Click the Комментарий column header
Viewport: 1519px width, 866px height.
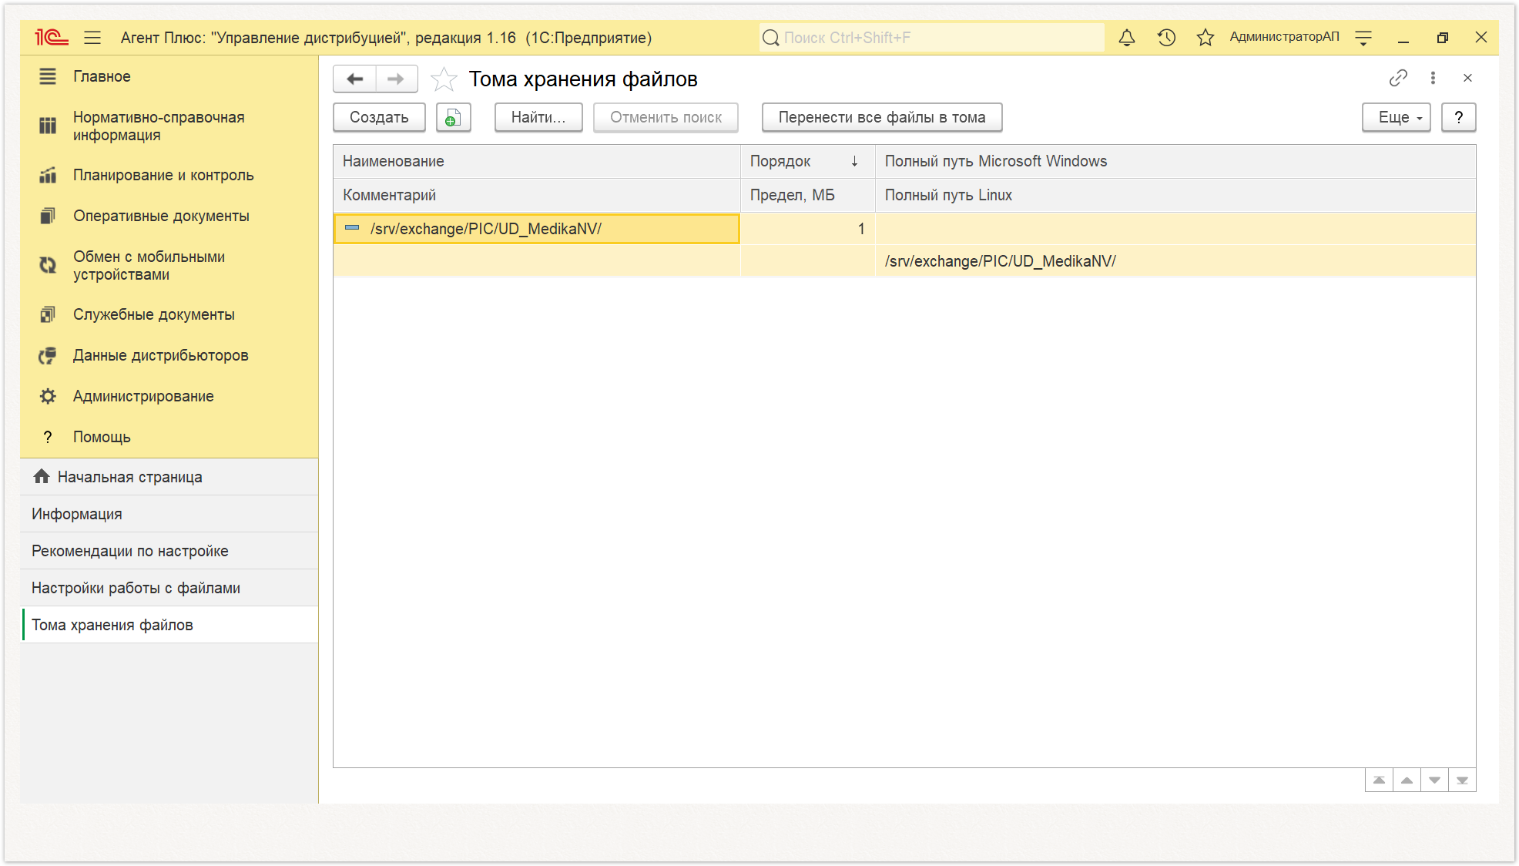(537, 195)
